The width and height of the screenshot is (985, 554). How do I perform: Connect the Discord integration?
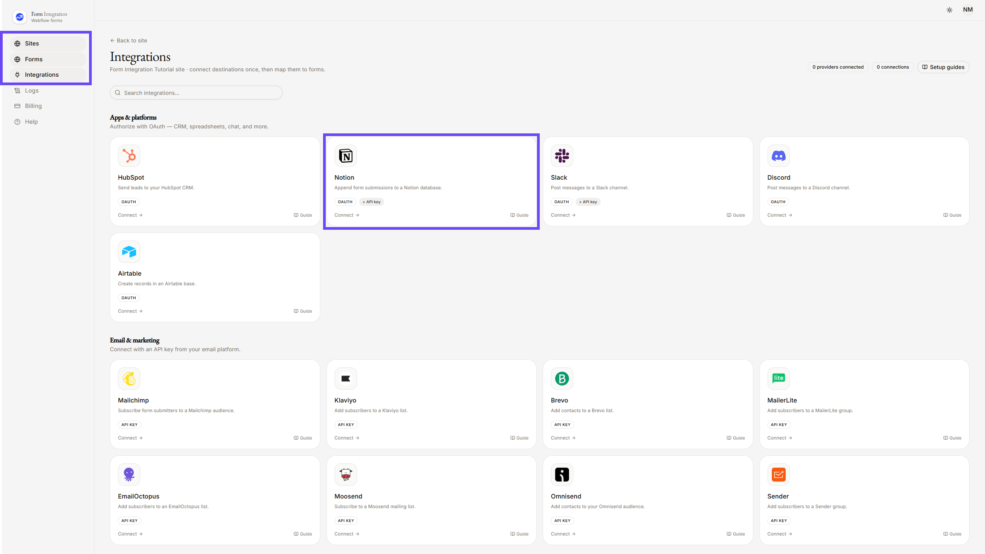(780, 215)
